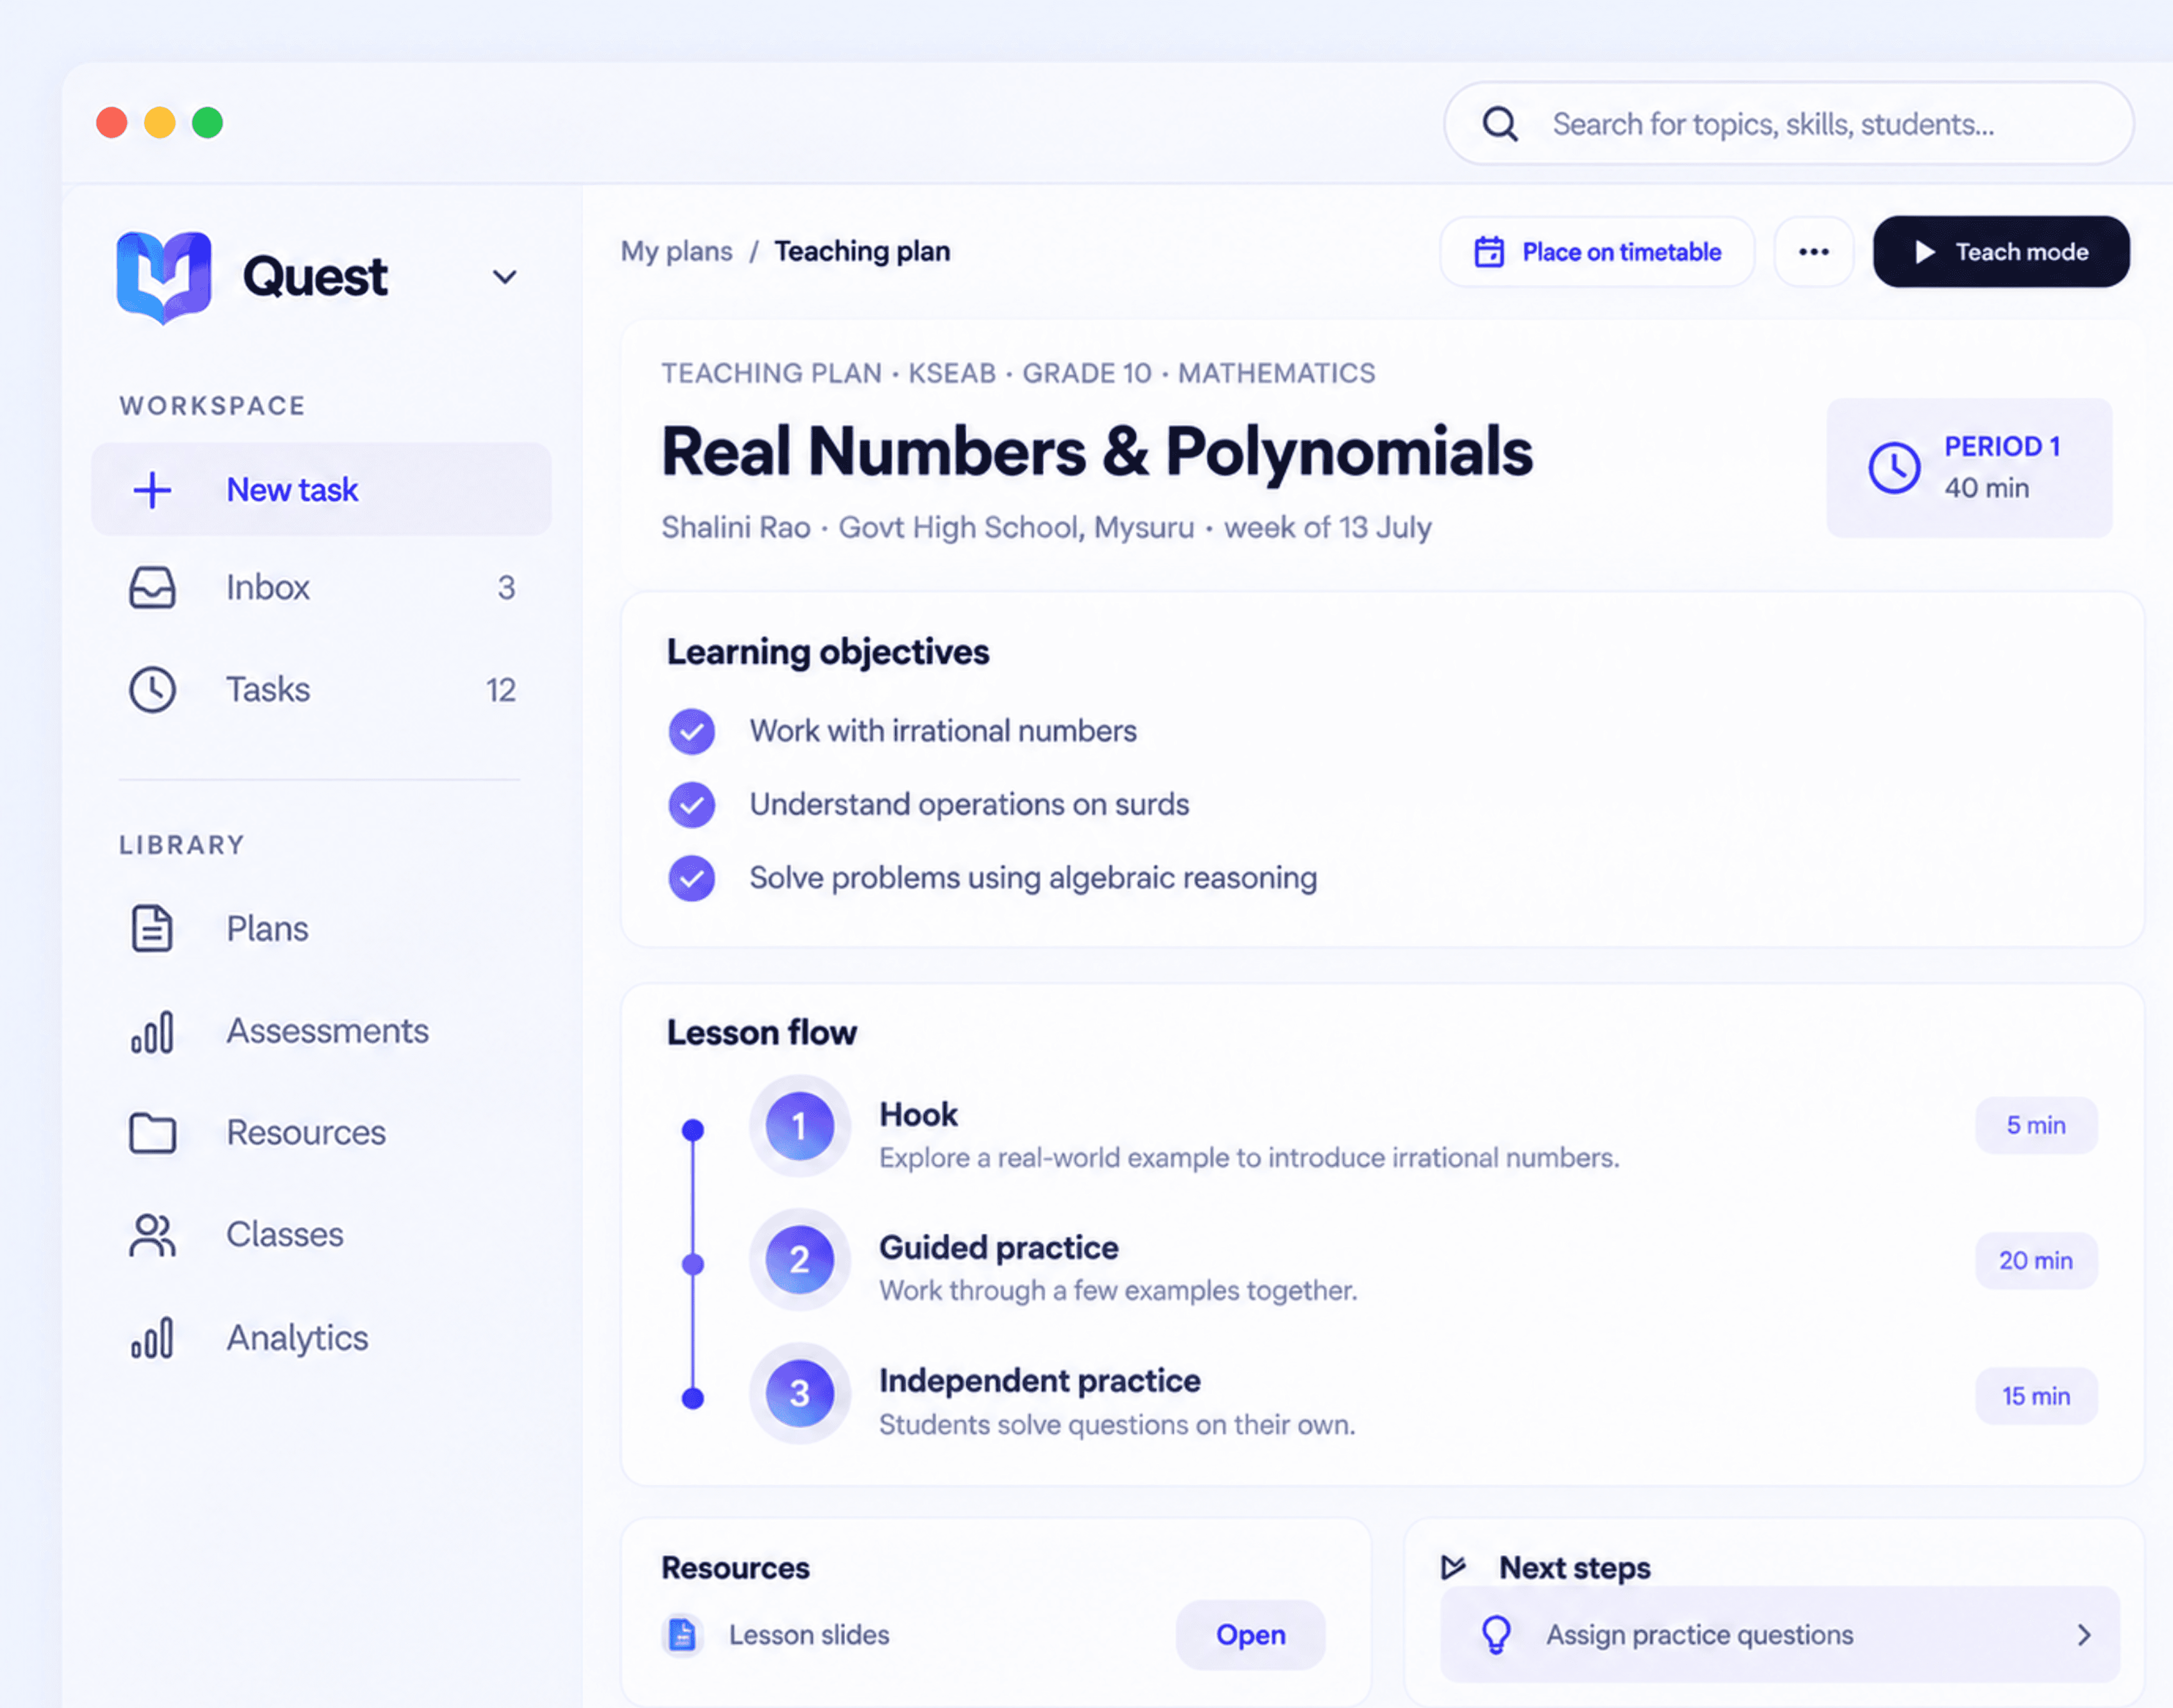Focus the search topics, skills, students field
The height and width of the screenshot is (1708, 2173).
1789,124
